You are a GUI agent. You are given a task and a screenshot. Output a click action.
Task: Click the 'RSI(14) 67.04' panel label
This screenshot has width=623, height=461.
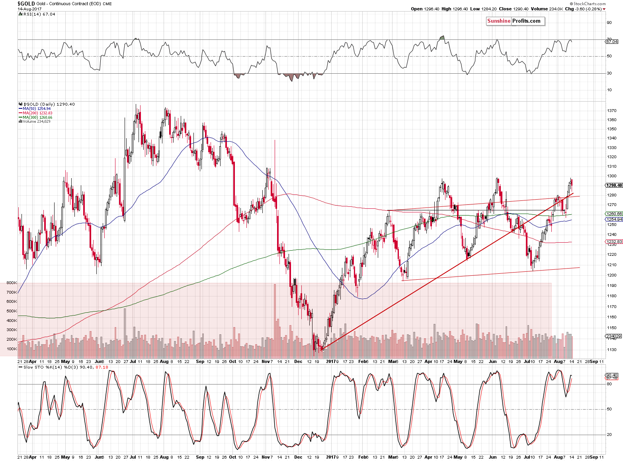(39, 14)
